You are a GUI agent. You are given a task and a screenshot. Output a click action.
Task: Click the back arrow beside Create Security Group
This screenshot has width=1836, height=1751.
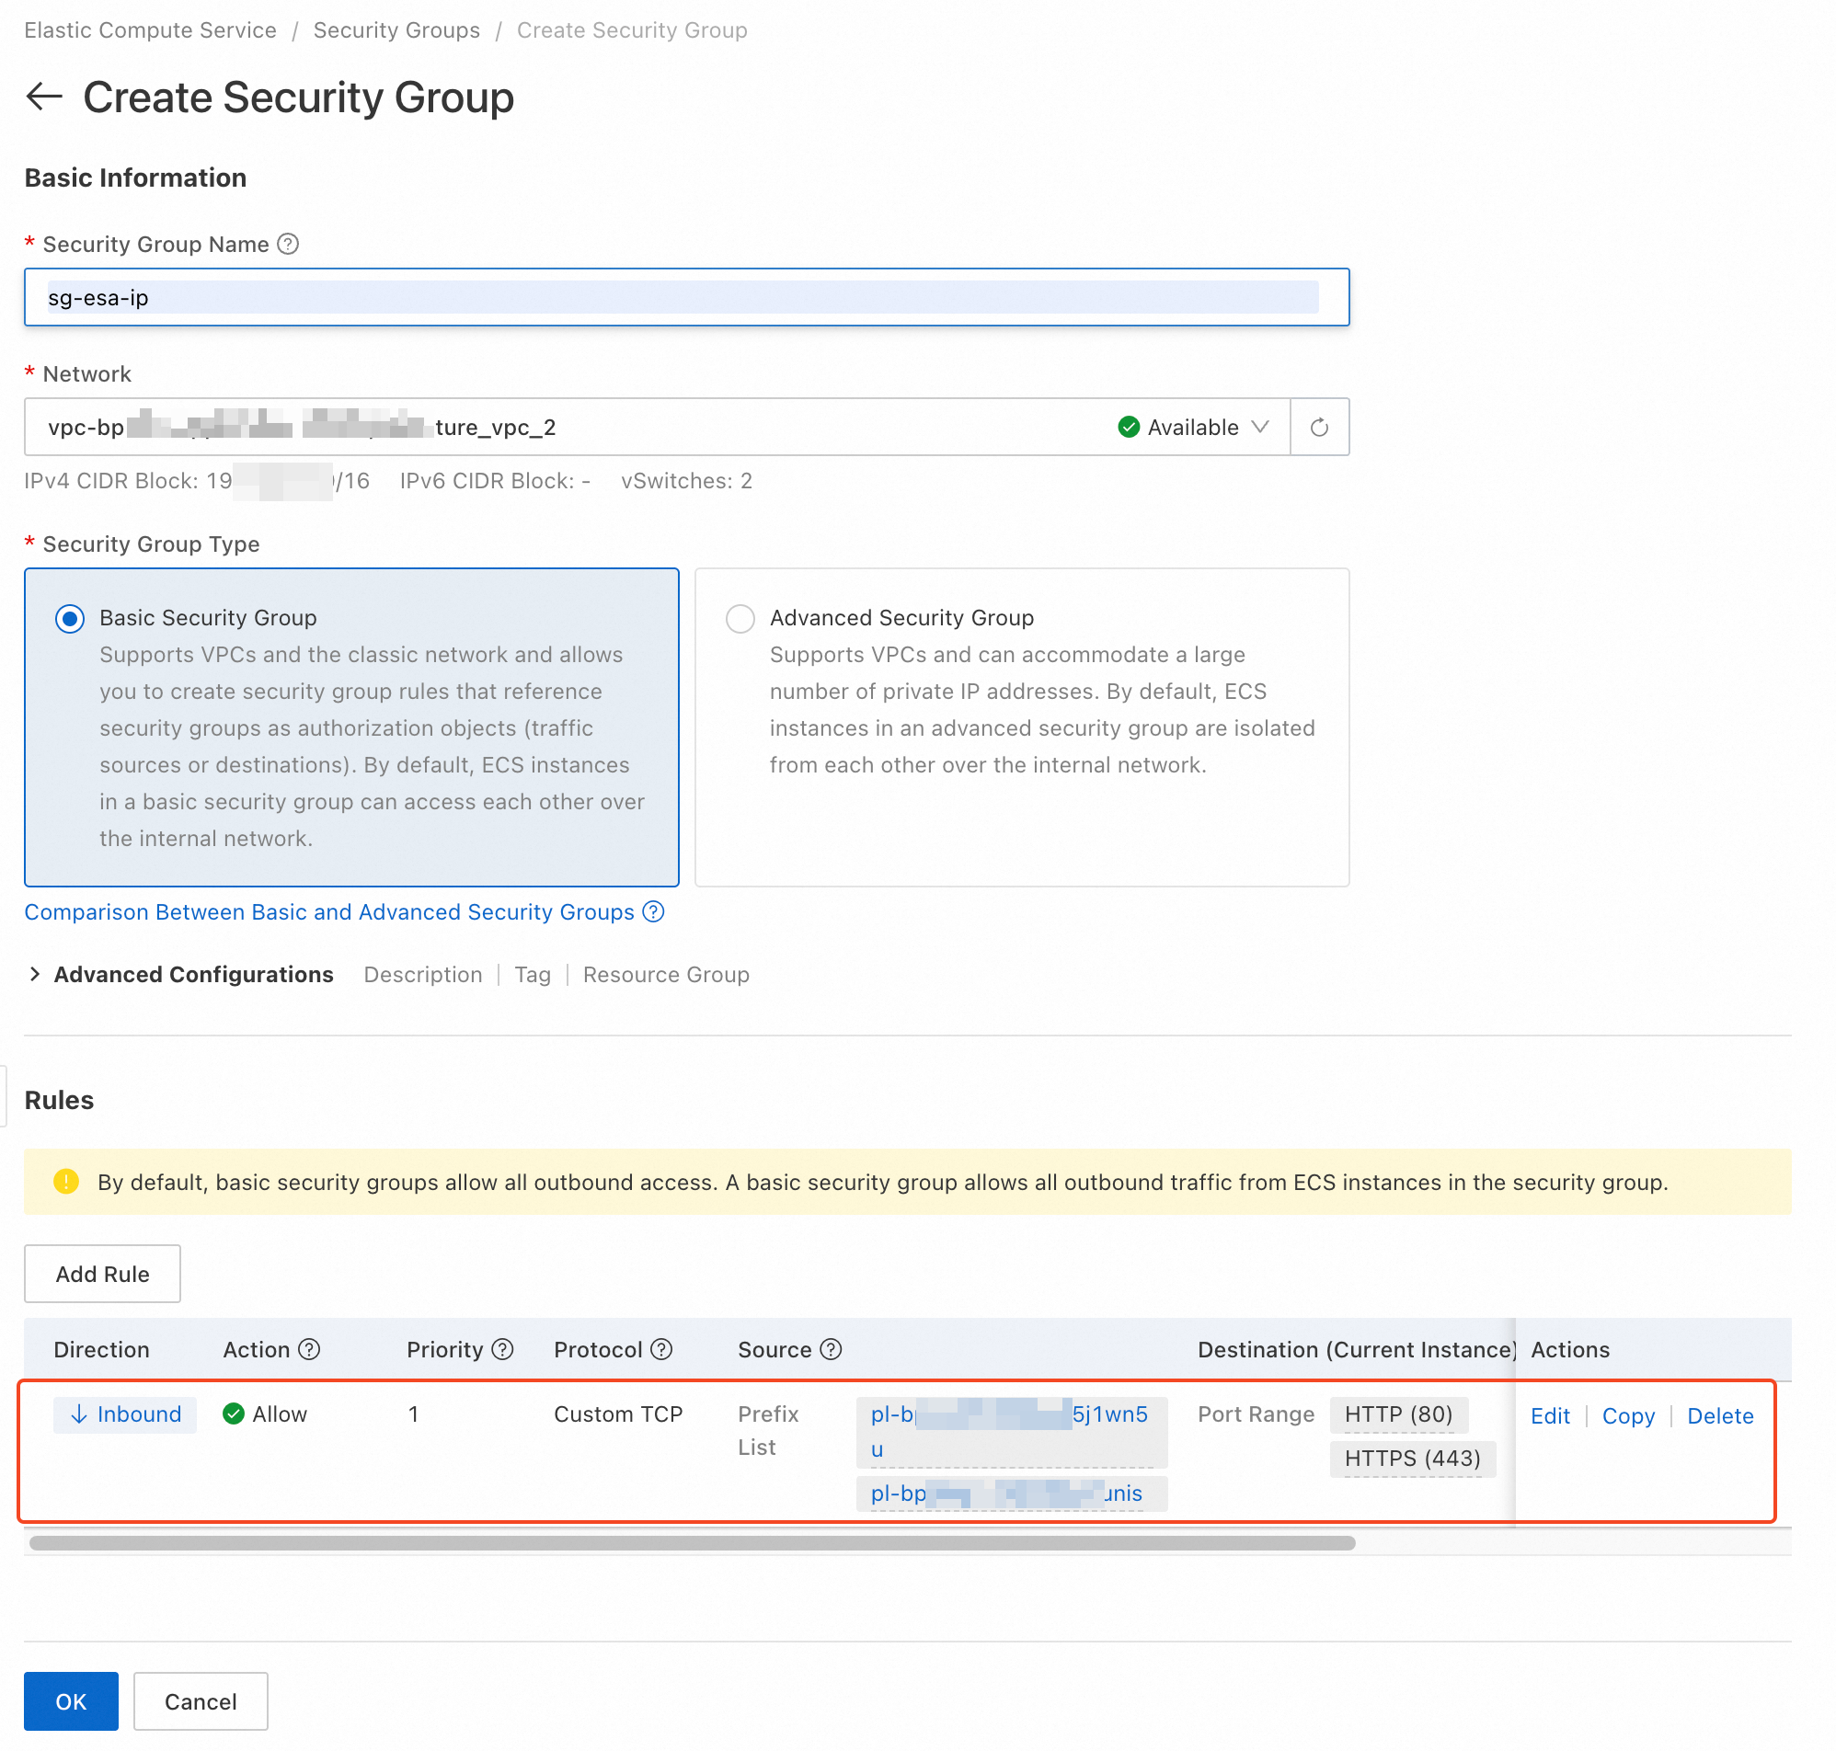[44, 97]
